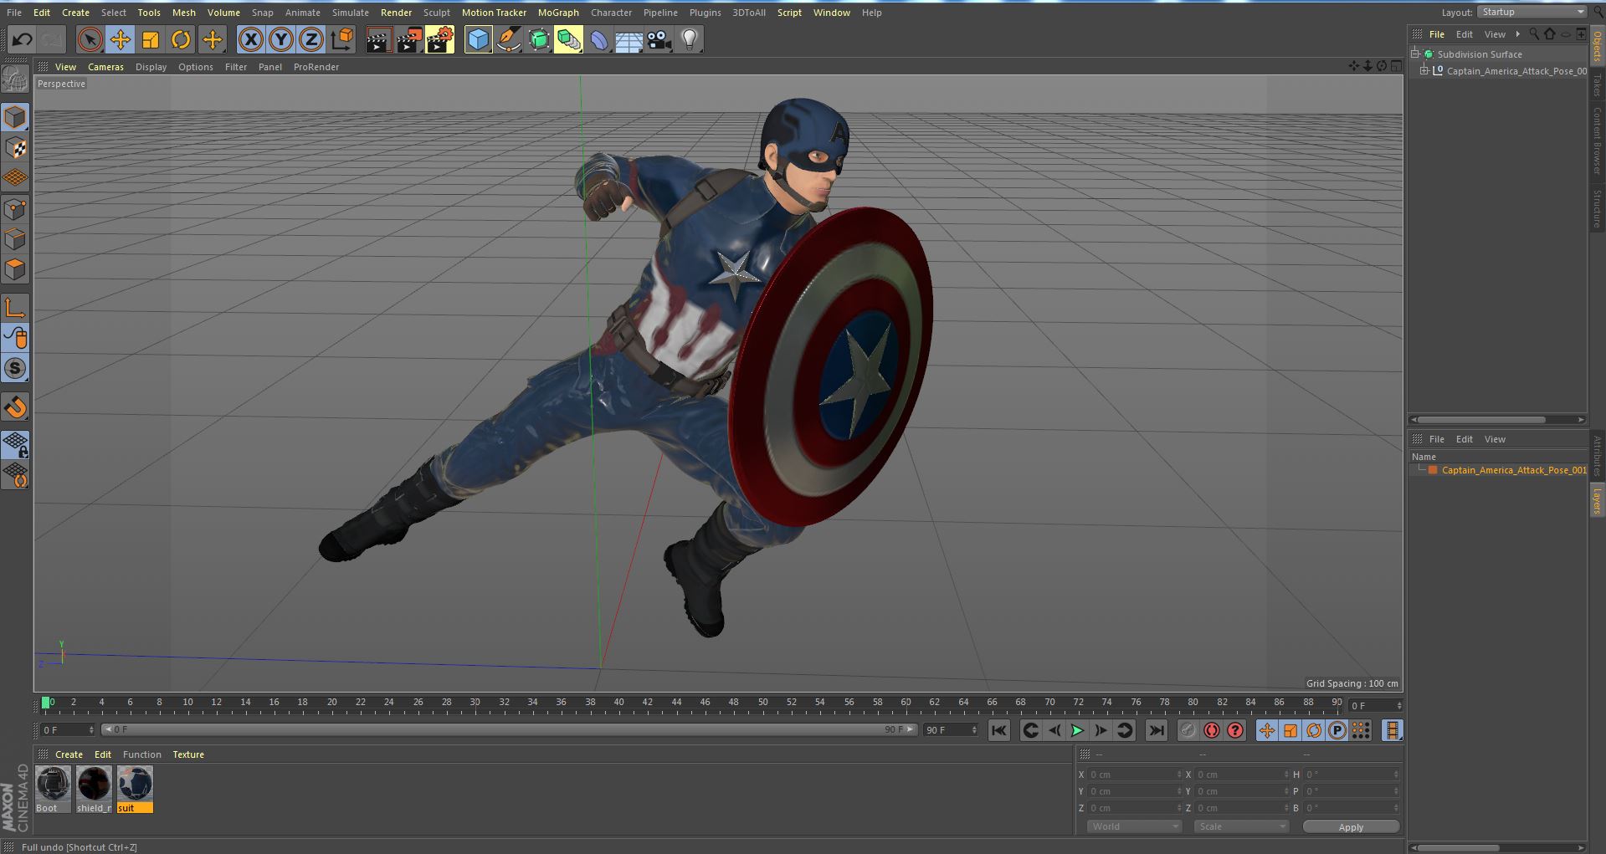The height and width of the screenshot is (854, 1606).
Task: Expand Subdivision Surface tree item
Action: pos(1415,54)
